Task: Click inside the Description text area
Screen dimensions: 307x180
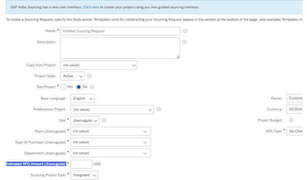Action: click(x=120, y=48)
